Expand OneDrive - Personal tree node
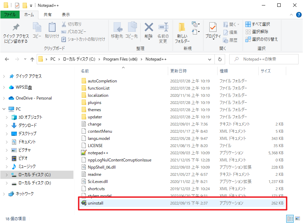 pyautogui.click(x=4, y=98)
